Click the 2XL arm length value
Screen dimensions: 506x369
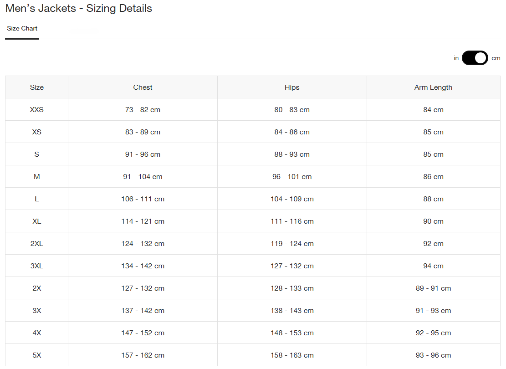(433, 244)
